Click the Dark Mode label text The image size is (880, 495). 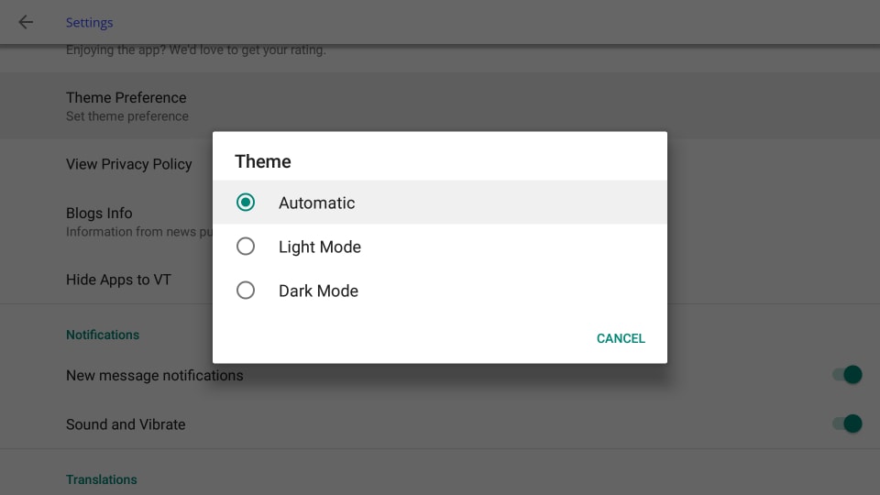[x=318, y=291]
